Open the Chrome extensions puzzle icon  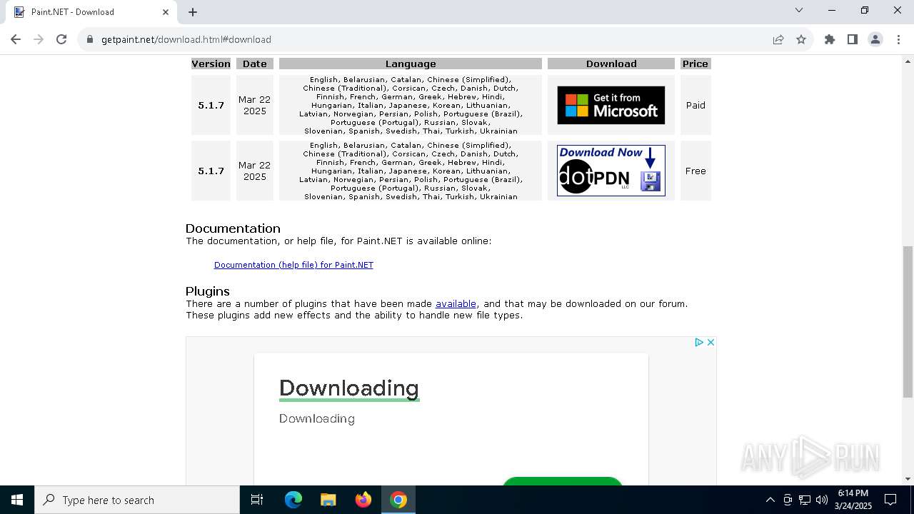coord(830,39)
